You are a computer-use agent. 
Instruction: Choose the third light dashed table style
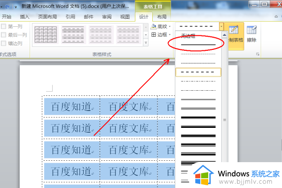tap(101, 34)
